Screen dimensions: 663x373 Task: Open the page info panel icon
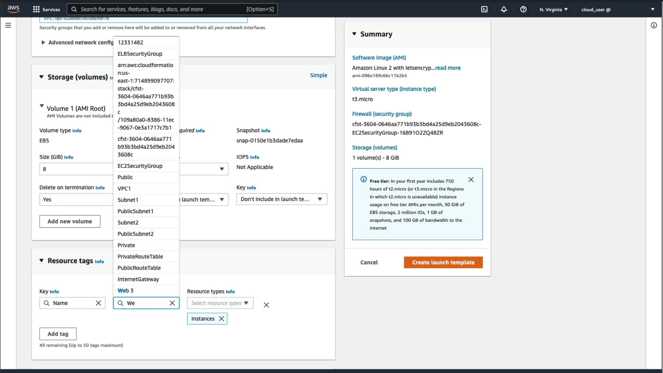pos(654,25)
